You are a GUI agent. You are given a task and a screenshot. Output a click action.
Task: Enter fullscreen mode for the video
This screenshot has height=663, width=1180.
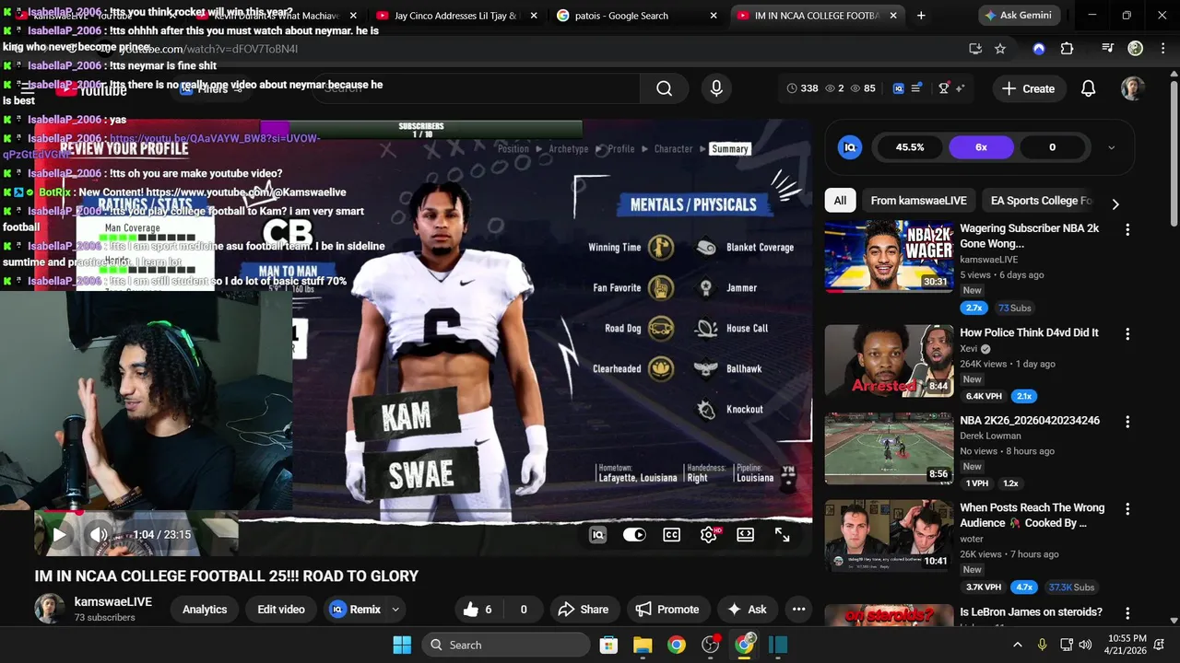pyautogui.click(x=783, y=535)
